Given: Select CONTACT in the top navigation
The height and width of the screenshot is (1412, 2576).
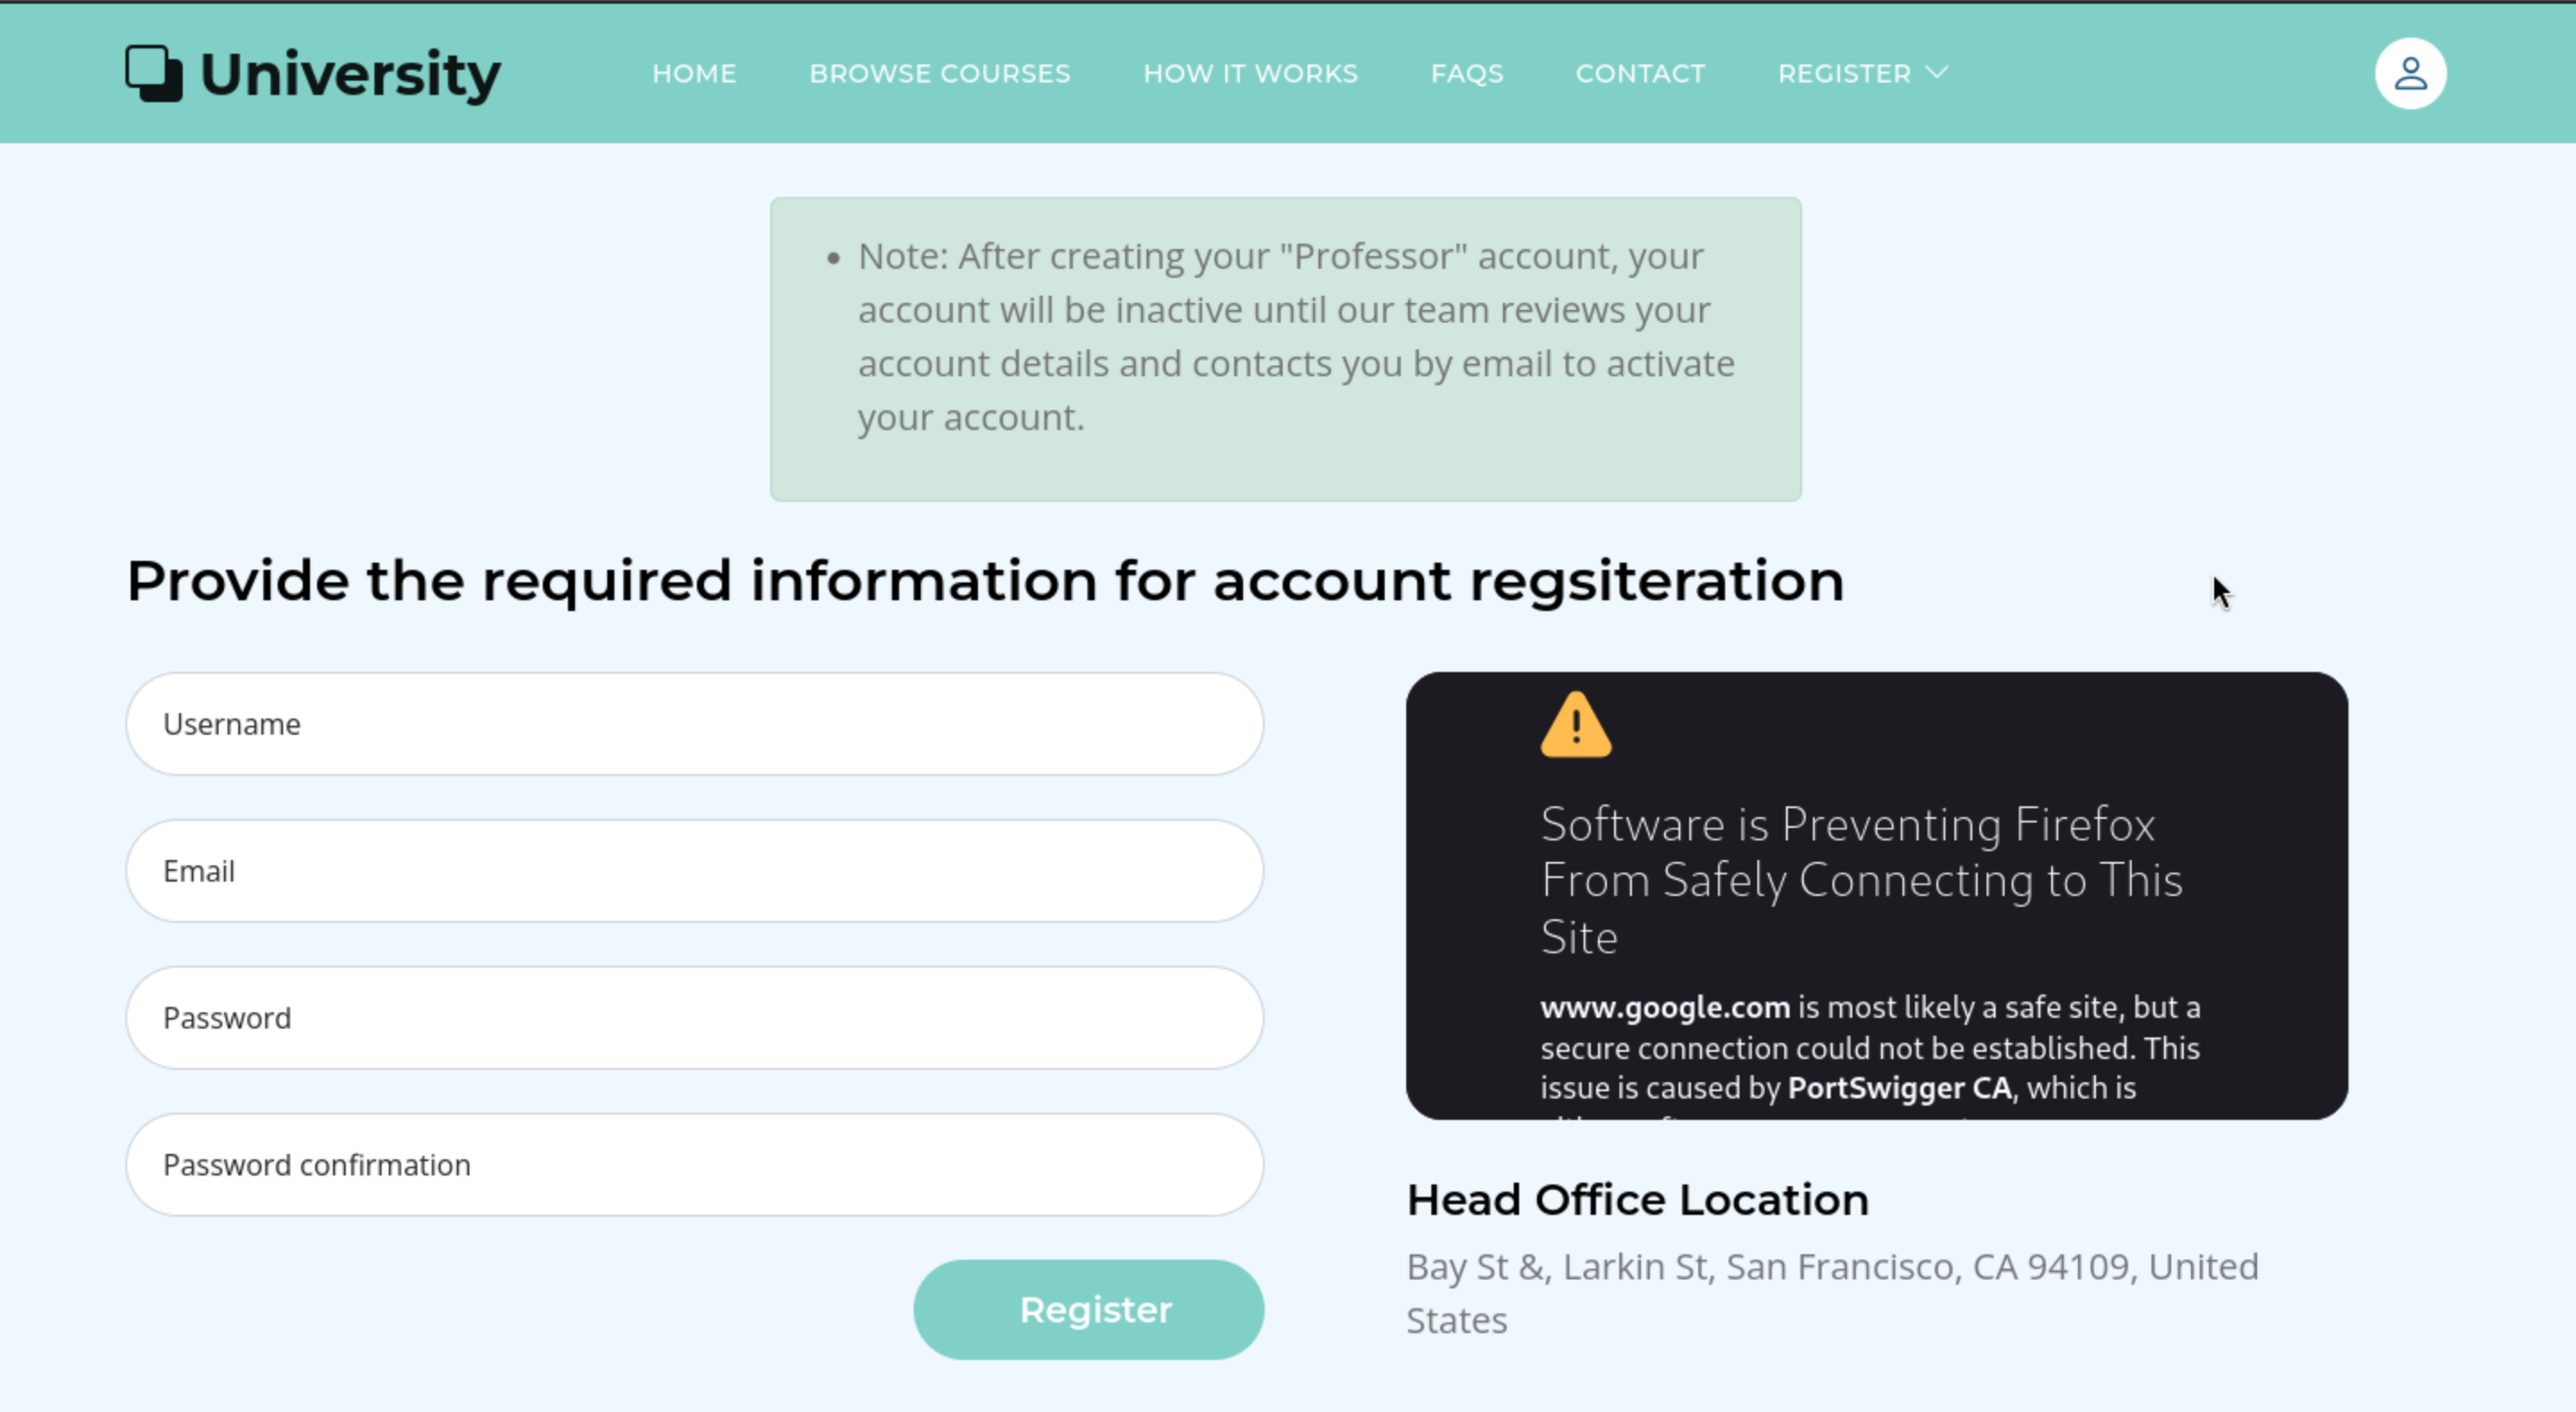Looking at the screenshot, I should click(1640, 73).
